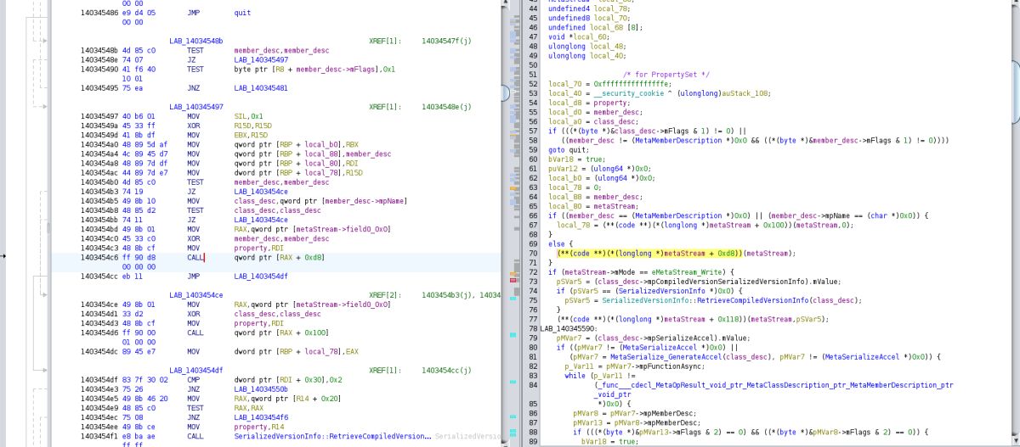
Task: Select the LAB_1403454ce label line
Action: coord(196,294)
